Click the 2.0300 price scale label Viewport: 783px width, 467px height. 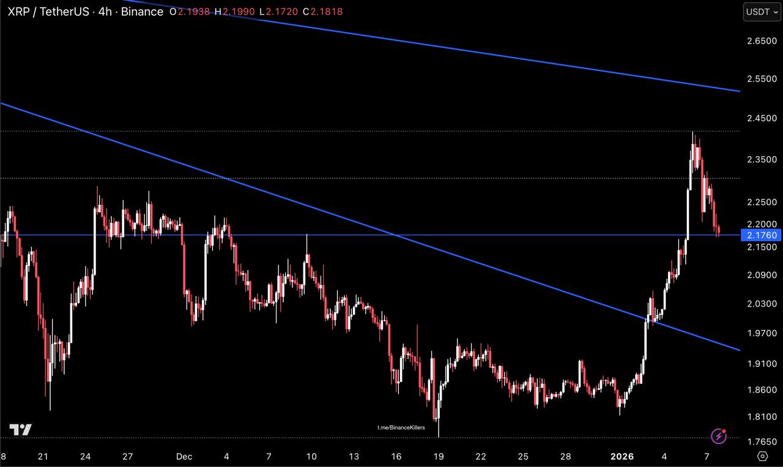pyautogui.click(x=762, y=304)
